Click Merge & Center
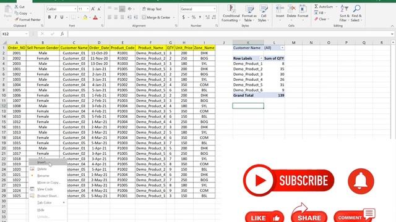 156,17
